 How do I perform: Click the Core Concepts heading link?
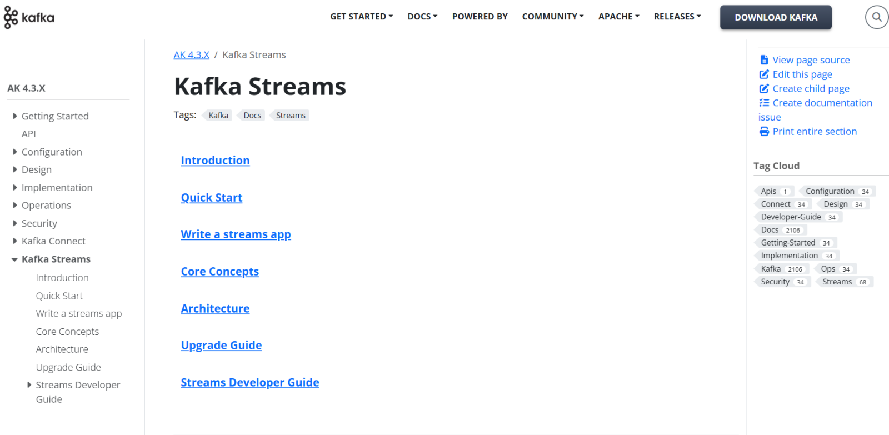[220, 272]
